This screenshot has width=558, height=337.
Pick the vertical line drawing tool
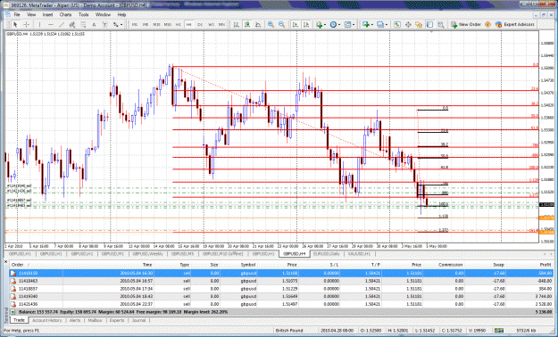click(x=39, y=25)
